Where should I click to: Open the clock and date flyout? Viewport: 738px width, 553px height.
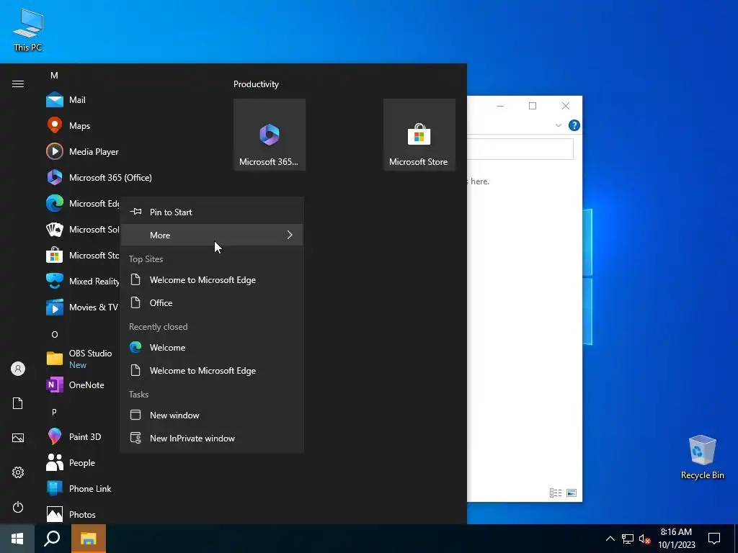677,539
